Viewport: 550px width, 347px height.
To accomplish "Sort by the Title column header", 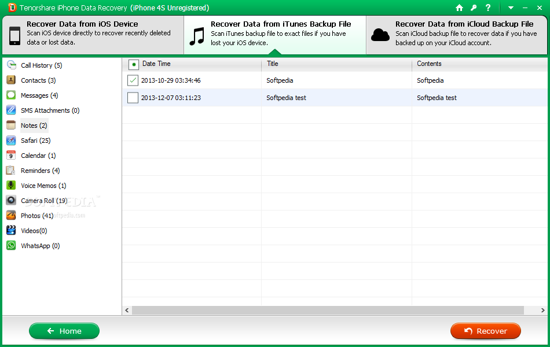I will [337, 64].
